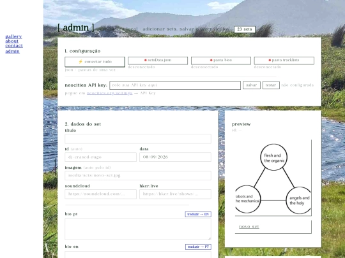345x258 pixels.
Task: Open the novo set preview link
Action: (x=249, y=226)
